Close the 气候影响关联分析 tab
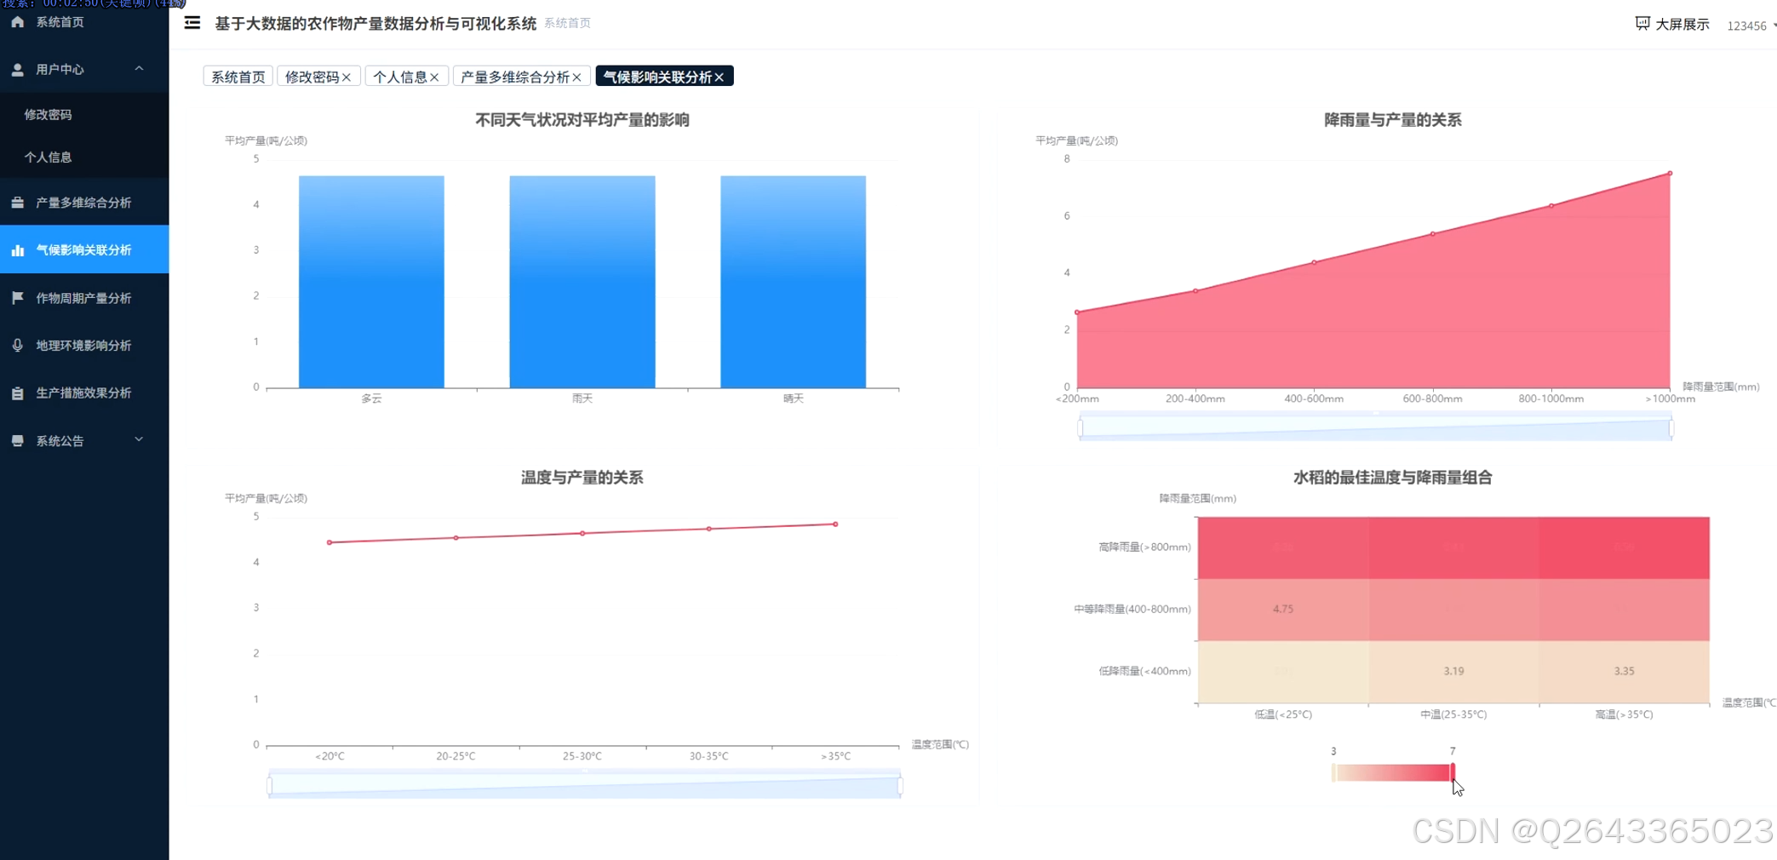Image resolution: width=1777 pixels, height=860 pixels. [719, 77]
